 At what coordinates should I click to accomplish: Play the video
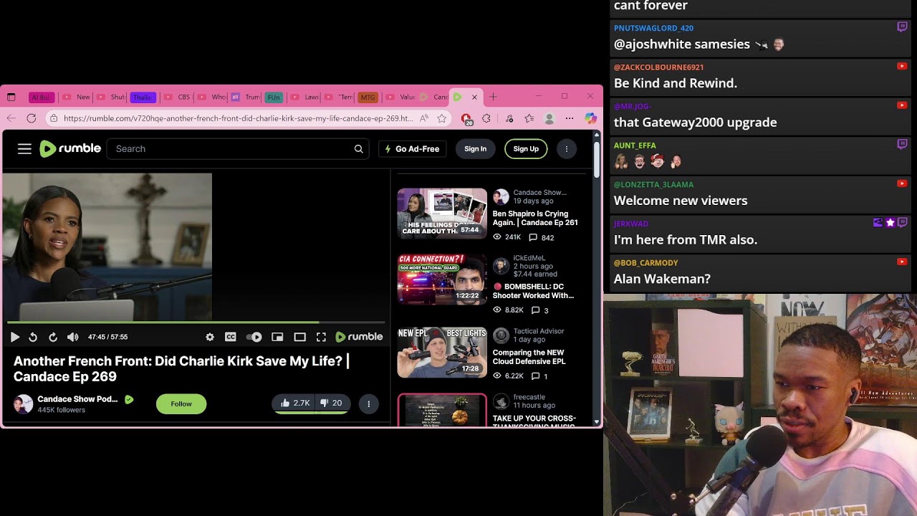[x=14, y=337]
